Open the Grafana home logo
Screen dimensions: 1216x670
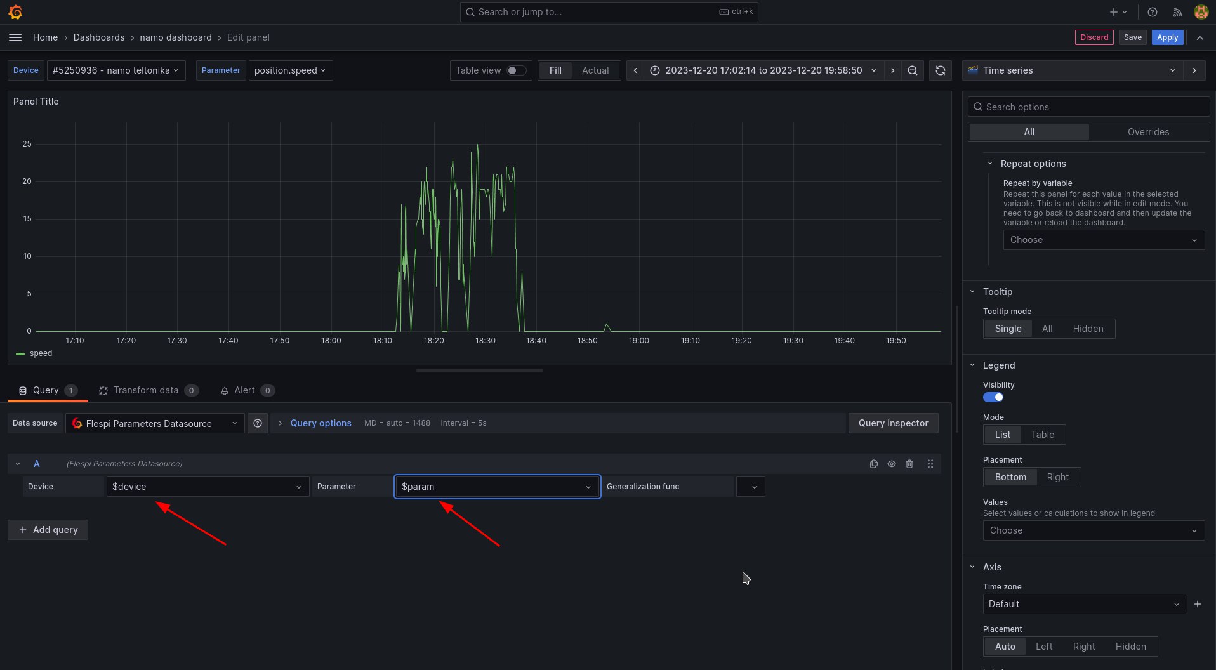15,12
